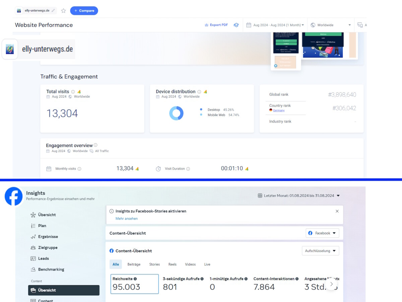
Task: Click the pencil edit icon beside elly-unterwegs.de
Action: click(x=53, y=10)
